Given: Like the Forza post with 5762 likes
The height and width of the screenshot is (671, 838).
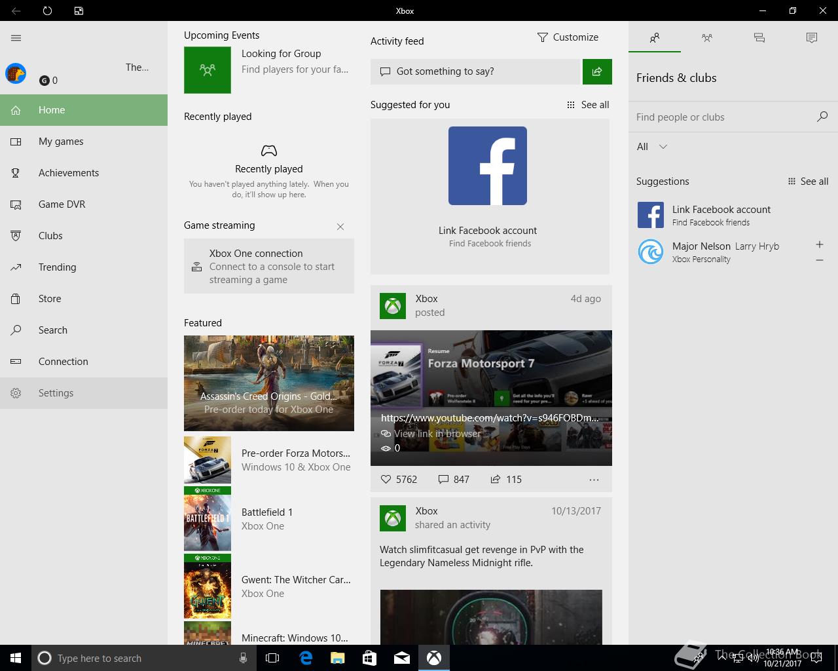Looking at the screenshot, I should coord(399,480).
